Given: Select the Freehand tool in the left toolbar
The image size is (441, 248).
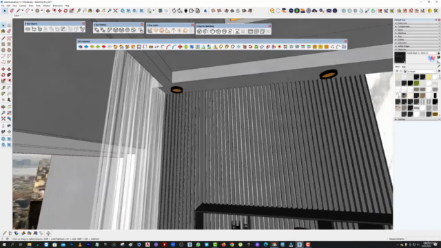Looking at the screenshot, I should [9, 39].
